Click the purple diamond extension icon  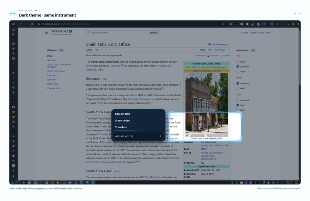[x=231, y=24]
